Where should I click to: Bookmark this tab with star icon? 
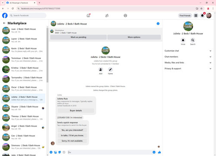[x=201, y=9]
